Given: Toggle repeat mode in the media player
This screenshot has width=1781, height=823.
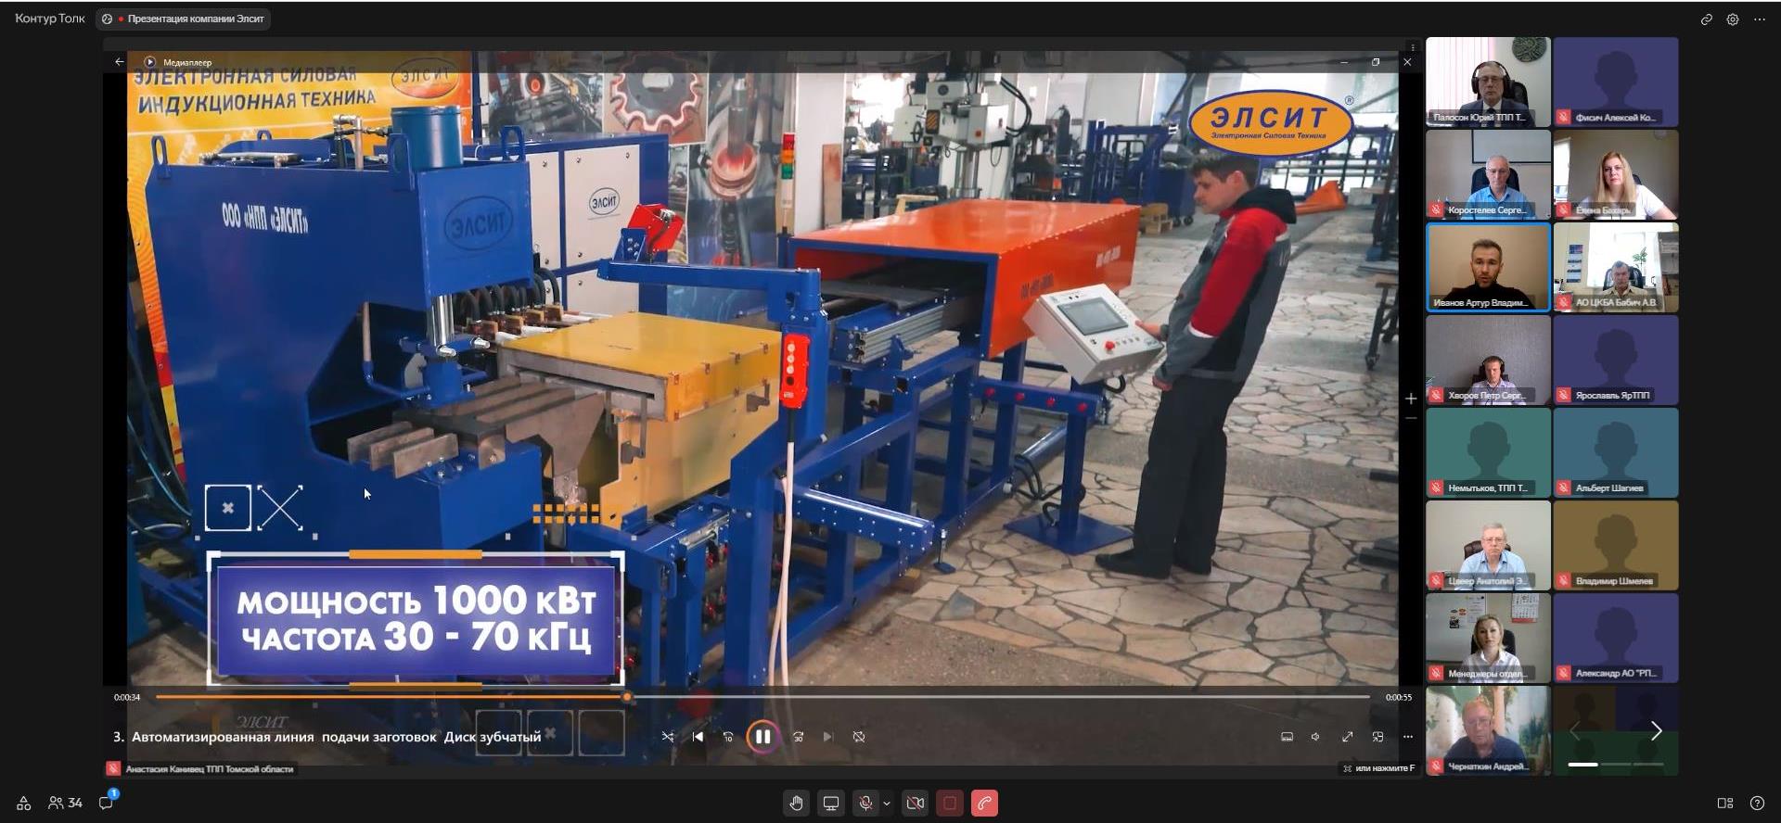Looking at the screenshot, I should coord(859,737).
